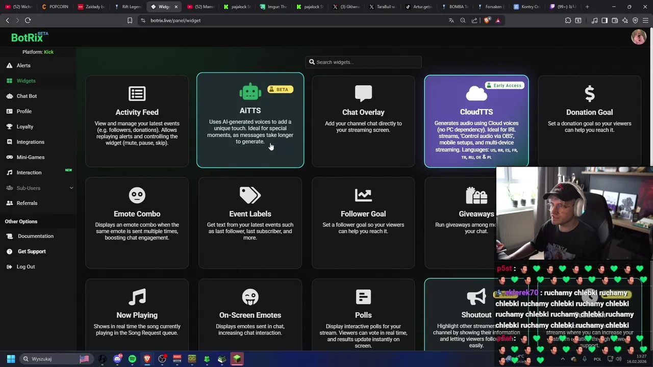The width and height of the screenshot is (653, 367).
Task: Focus the Search widgets input field
Action: click(364, 62)
